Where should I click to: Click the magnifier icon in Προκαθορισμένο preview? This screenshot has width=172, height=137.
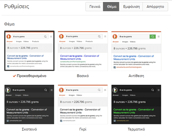45,37
